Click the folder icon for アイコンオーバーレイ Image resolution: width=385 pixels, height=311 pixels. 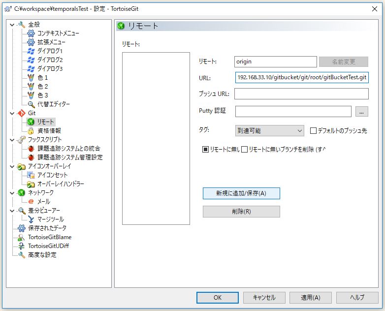pyautogui.click(x=22, y=166)
